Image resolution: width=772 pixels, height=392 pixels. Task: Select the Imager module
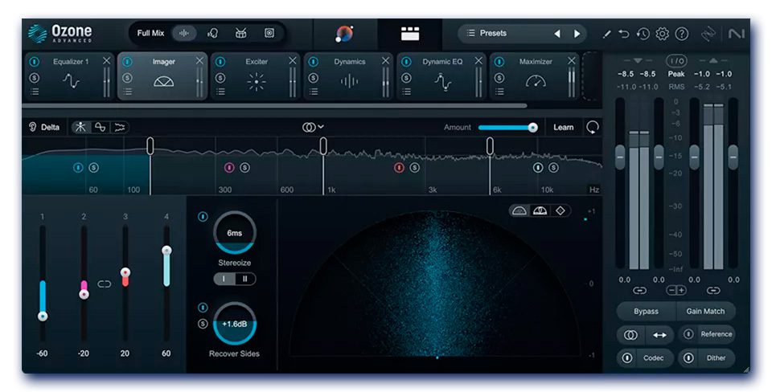pyautogui.click(x=162, y=77)
